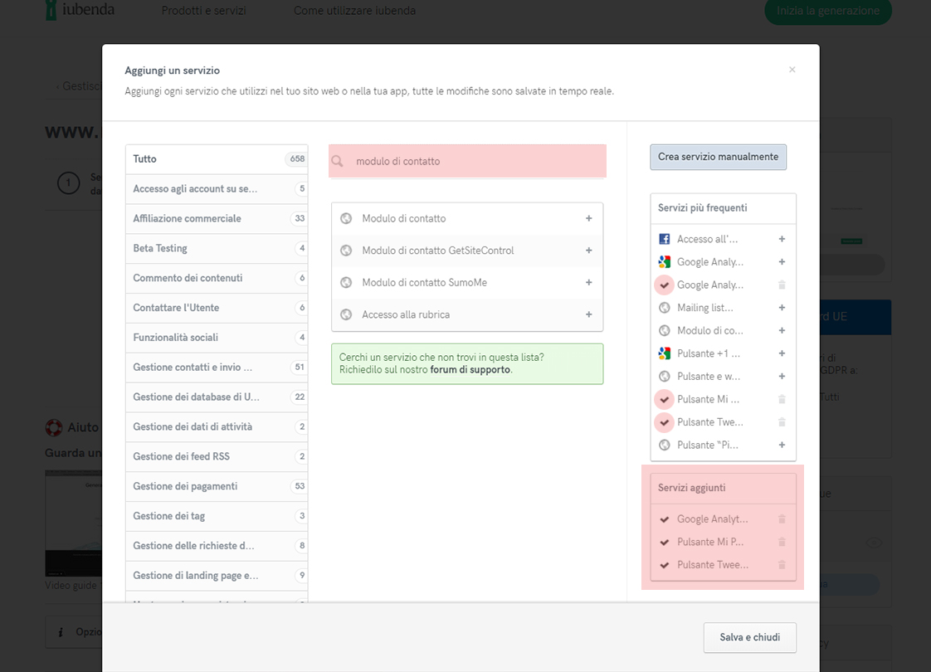Open the forum di supporto link
The width and height of the screenshot is (931, 672).
point(470,369)
